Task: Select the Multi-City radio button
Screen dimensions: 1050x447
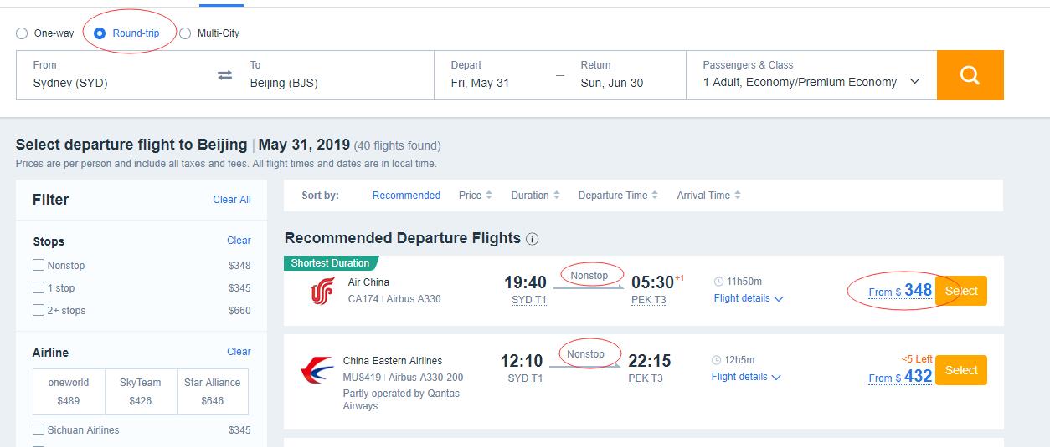Action: click(x=185, y=33)
